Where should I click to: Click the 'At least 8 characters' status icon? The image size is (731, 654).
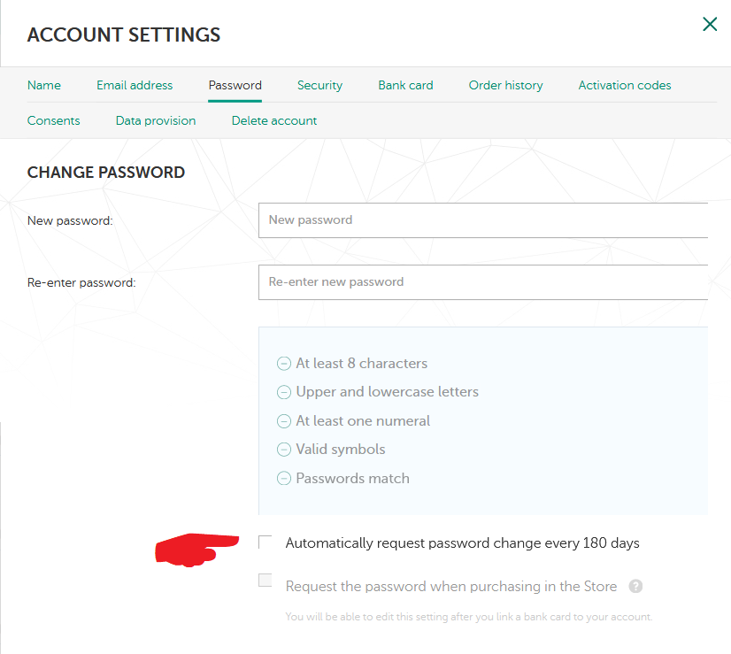(x=284, y=364)
